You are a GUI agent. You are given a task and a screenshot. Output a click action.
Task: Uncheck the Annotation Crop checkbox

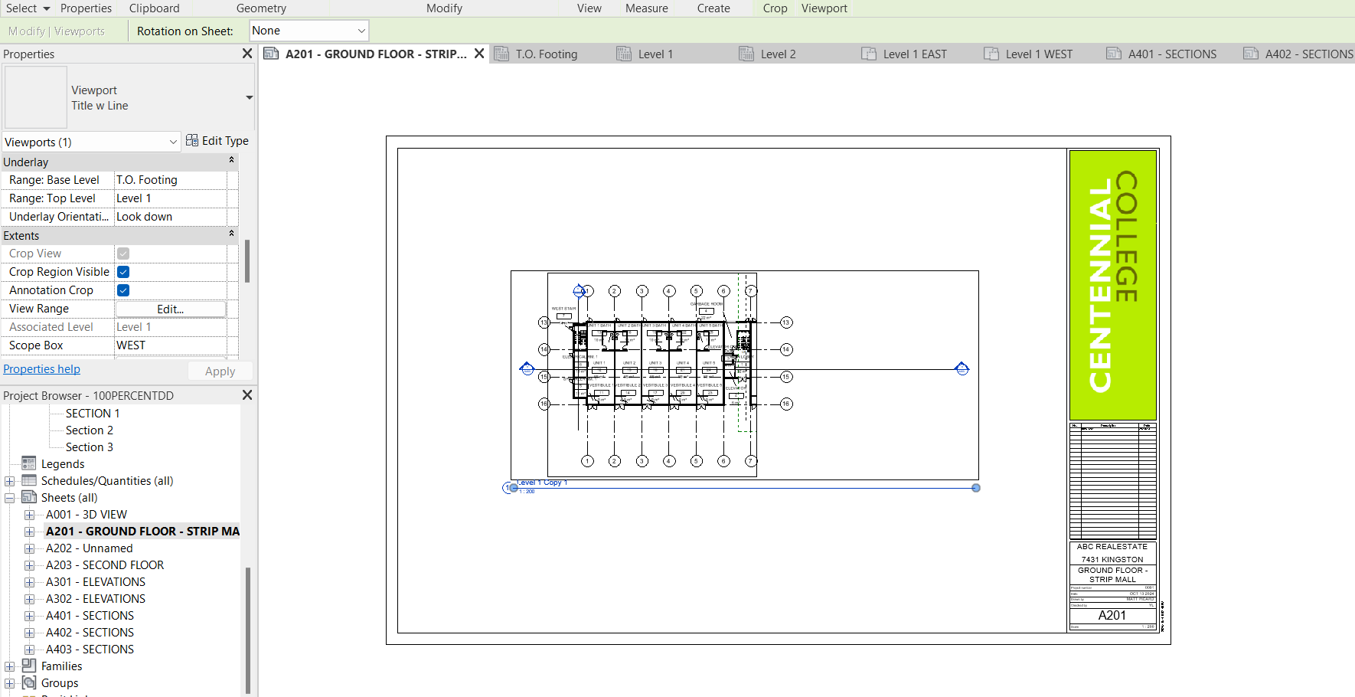pos(123,290)
